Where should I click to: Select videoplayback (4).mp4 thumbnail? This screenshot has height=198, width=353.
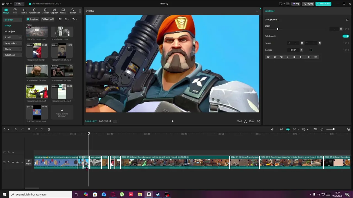click(62, 71)
